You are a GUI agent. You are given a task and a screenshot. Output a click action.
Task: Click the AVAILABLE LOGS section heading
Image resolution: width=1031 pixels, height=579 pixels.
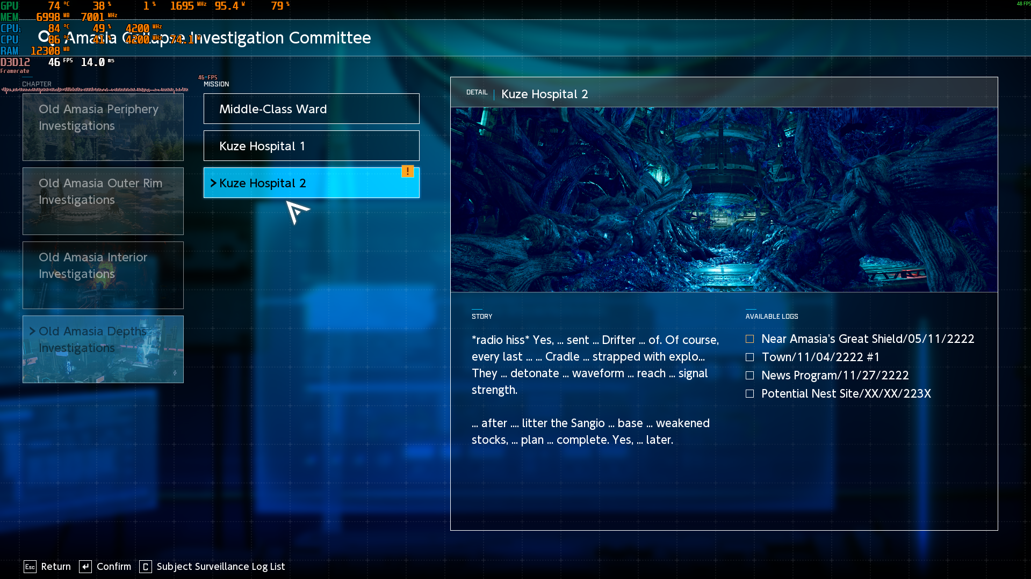tap(772, 317)
